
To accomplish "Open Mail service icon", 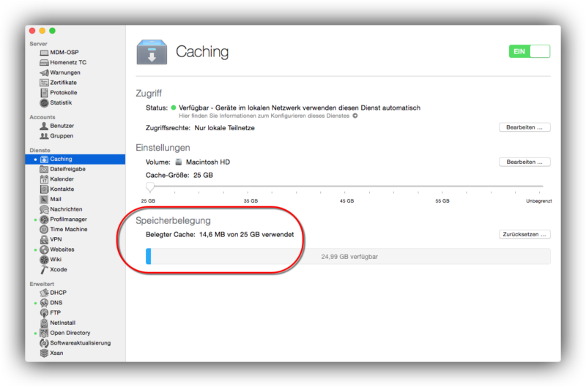I will click(x=44, y=199).
